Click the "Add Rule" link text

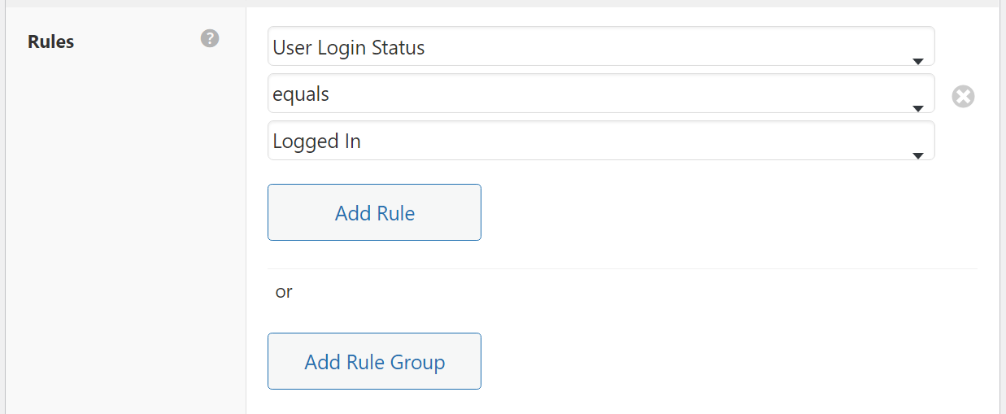pos(375,213)
